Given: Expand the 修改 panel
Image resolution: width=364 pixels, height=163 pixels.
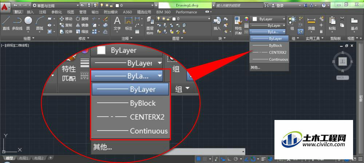Looking at the screenshot, I should [84, 38].
